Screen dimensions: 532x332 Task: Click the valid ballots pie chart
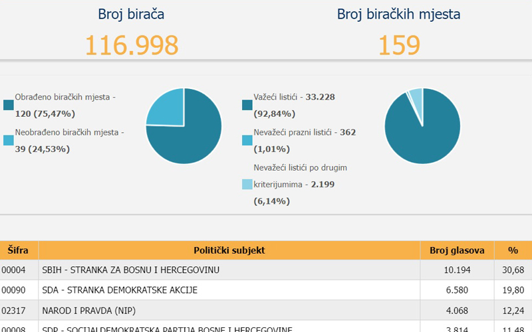(x=422, y=126)
